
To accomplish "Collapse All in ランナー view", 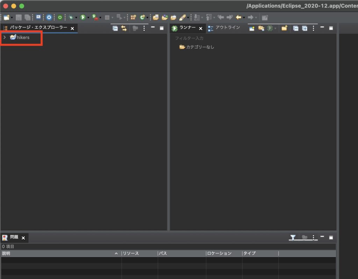I will [296, 28].
